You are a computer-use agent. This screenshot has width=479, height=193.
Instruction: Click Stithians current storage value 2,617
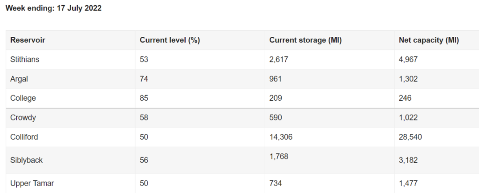pyautogui.click(x=279, y=59)
